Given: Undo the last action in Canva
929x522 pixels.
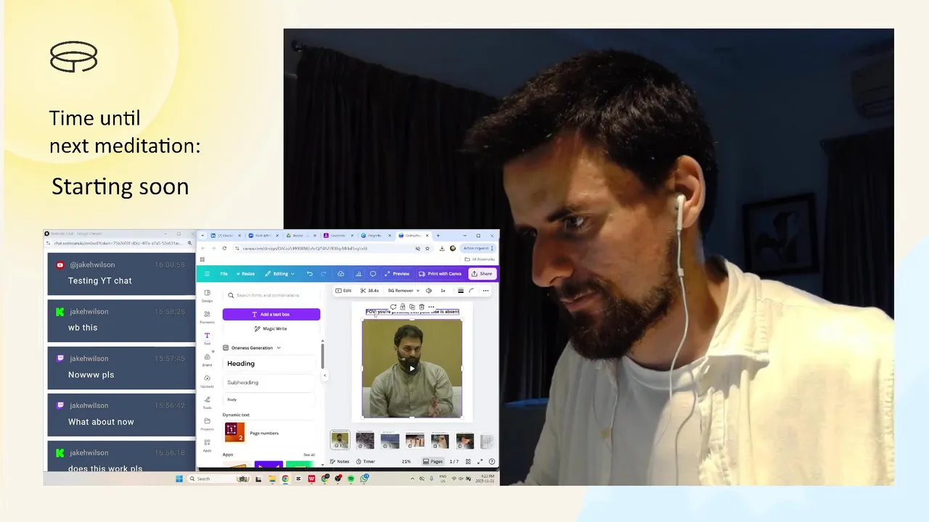Looking at the screenshot, I should click(310, 273).
